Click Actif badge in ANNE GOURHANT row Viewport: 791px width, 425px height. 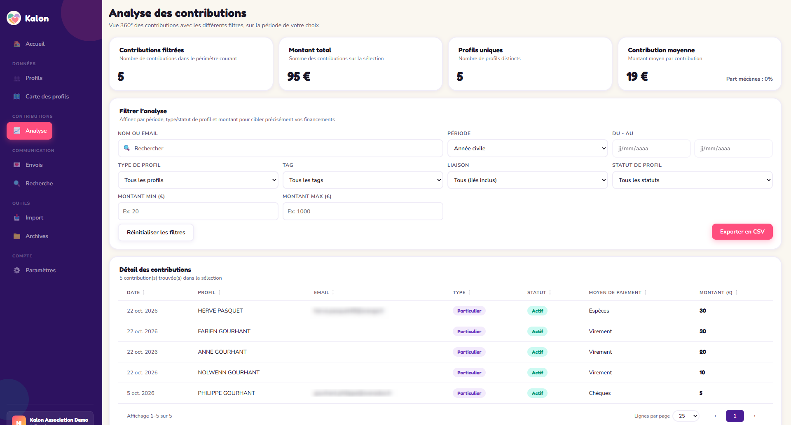[537, 352]
